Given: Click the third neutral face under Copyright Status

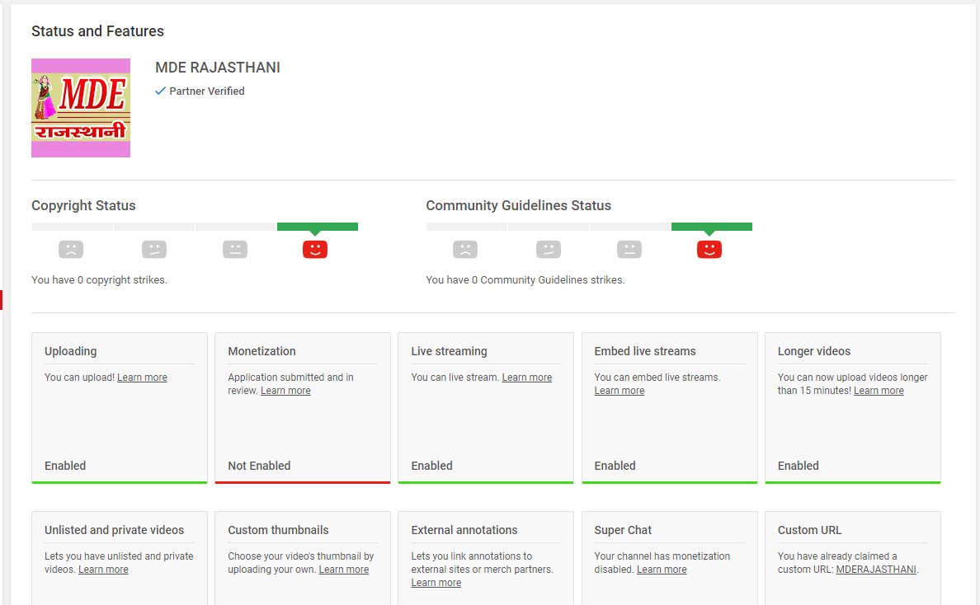Looking at the screenshot, I should point(235,249).
